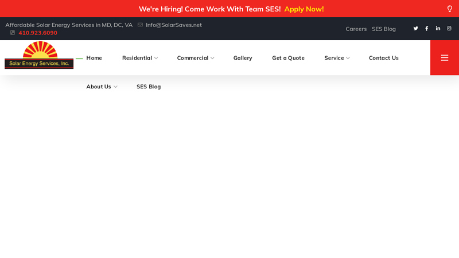The width and height of the screenshot is (459, 258).
Task: Click 'We're Hiring! Come Work With Team SES!' text
Action: tap(209, 9)
